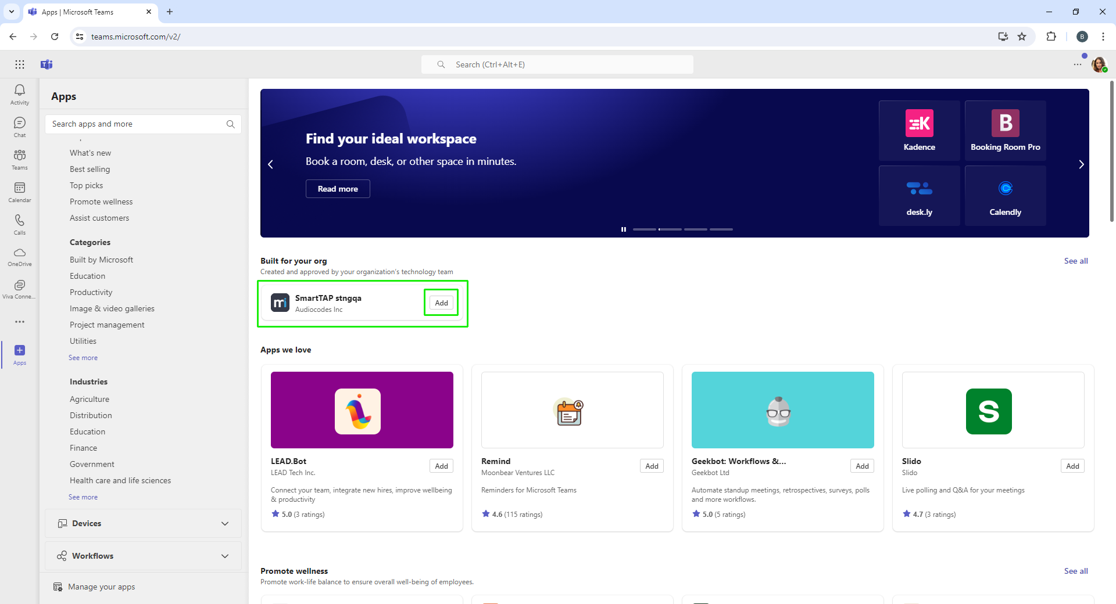Focus the top Teams search box
This screenshot has height=604, width=1116.
[x=557, y=64]
